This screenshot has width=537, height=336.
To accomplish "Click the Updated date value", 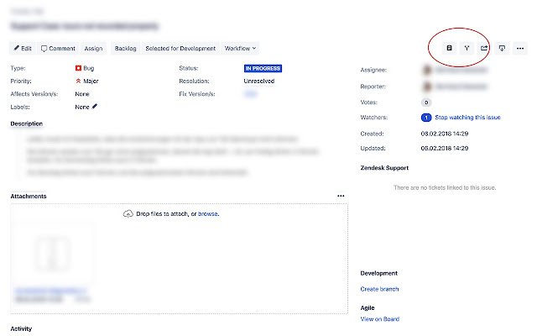I will pyautogui.click(x=444, y=148).
